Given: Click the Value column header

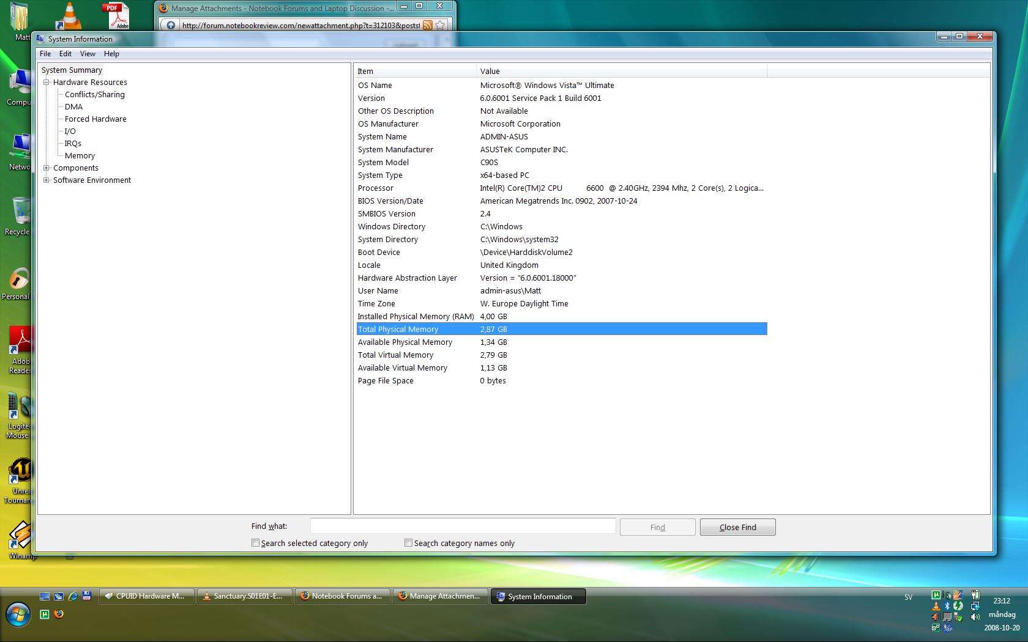Looking at the screenshot, I should pos(621,71).
